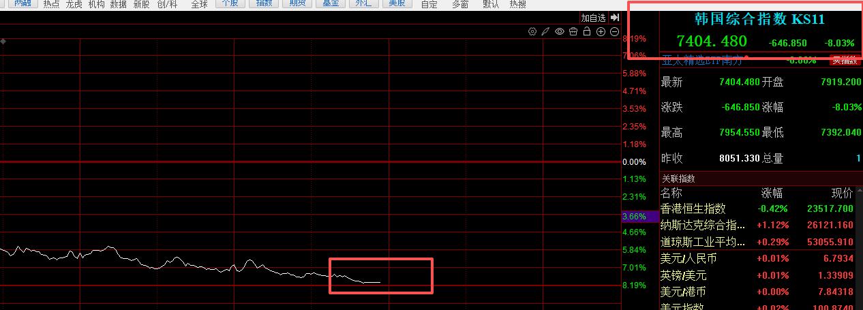The image size is (863, 310).
Task: Open the 新股 tab
Action: pyautogui.click(x=141, y=4)
